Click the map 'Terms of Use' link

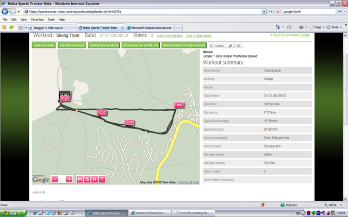(189, 182)
